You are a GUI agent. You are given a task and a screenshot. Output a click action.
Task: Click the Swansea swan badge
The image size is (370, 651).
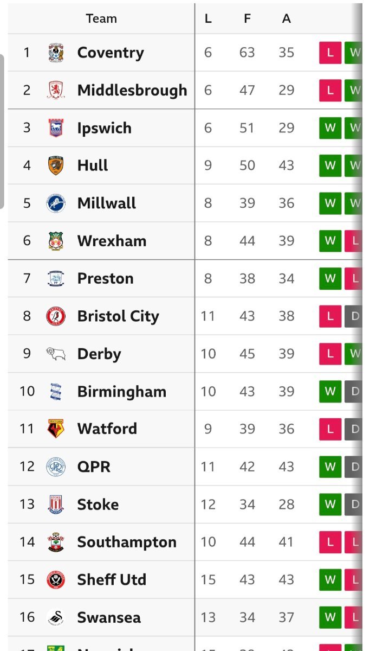coord(56,617)
